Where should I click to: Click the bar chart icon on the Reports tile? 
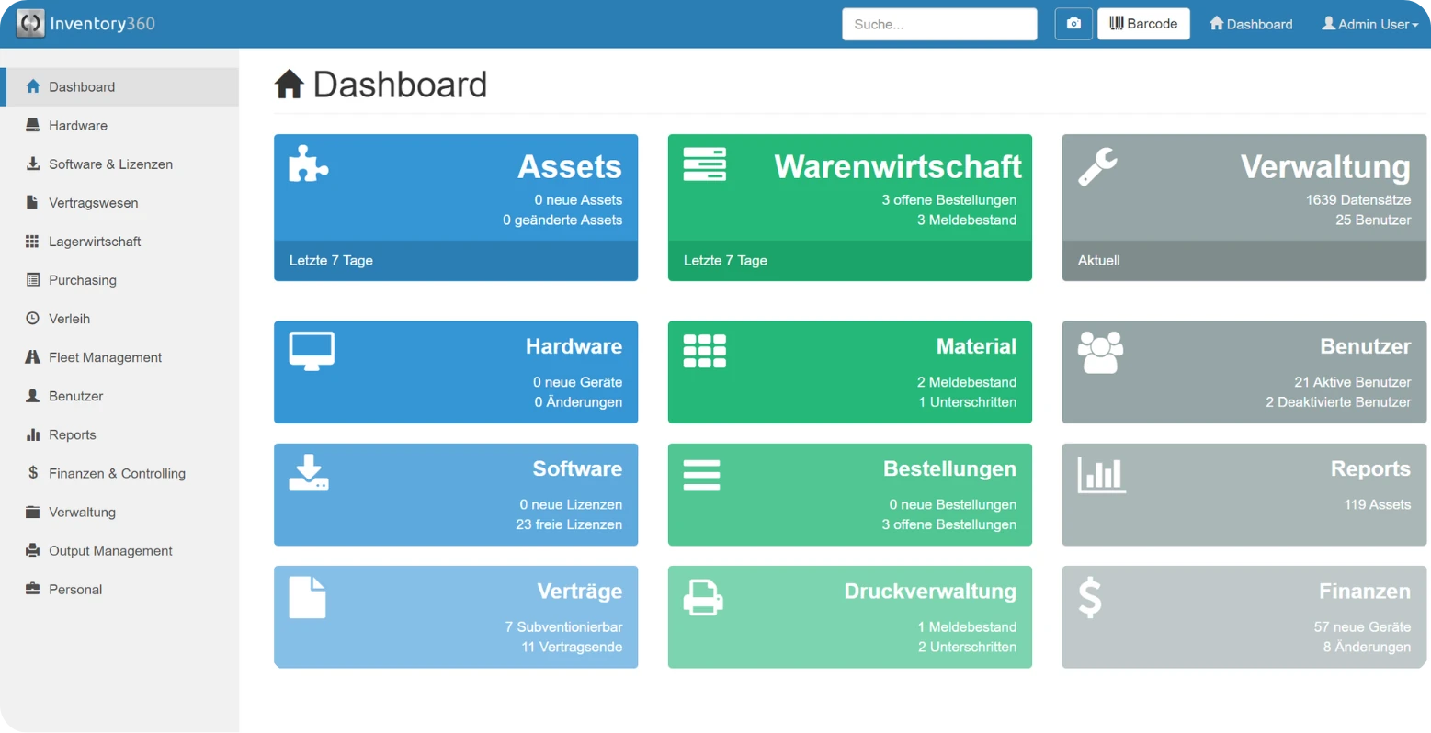pyautogui.click(x=1101, y=475)
